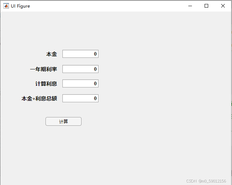Click the MATLAB icon in title bar
The height and width of the screenshot is (185, 232).
[x=6, y=6]
